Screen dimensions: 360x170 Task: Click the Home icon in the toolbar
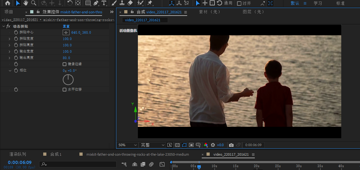pyautogui.click(x=8, y=3)
